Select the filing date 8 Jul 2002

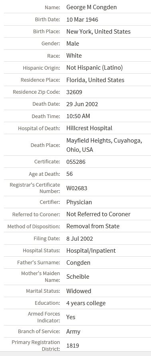point(79,239)
